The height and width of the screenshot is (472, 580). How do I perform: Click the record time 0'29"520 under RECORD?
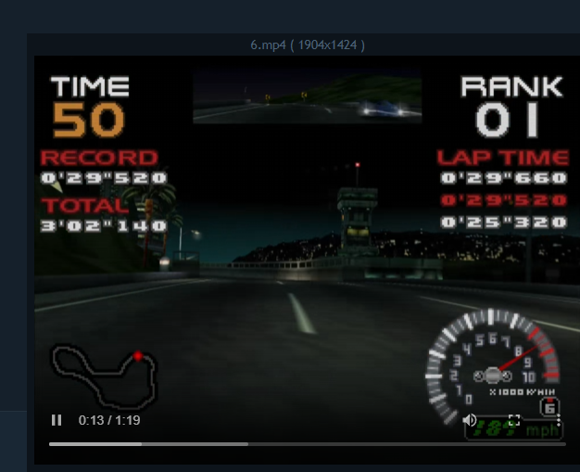104,178
